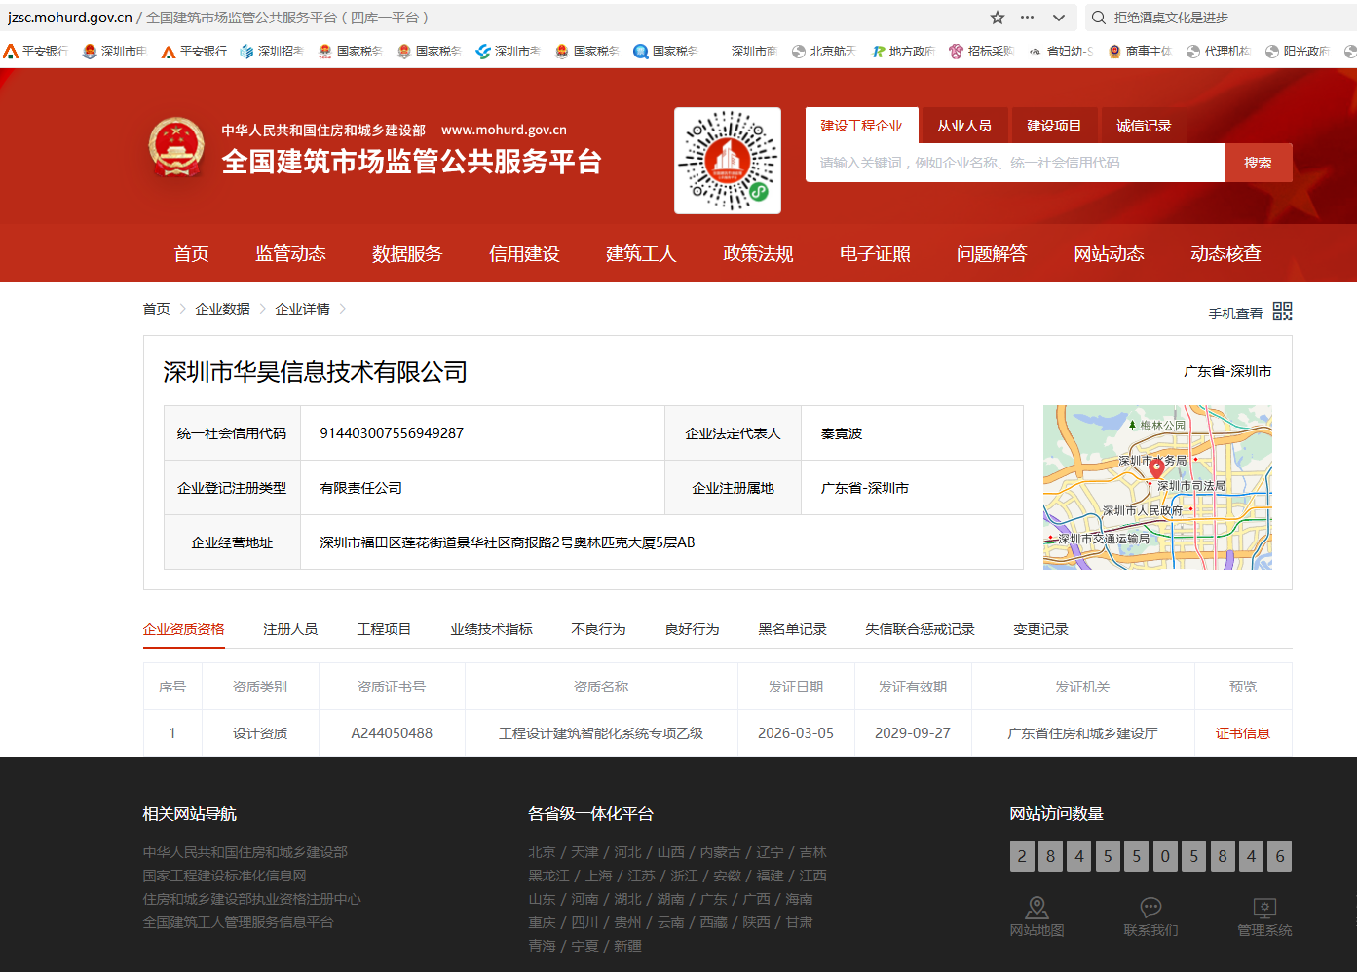Click the 联系我们 chat icon
The image size is (1357, 972).
click(1151, 907)
